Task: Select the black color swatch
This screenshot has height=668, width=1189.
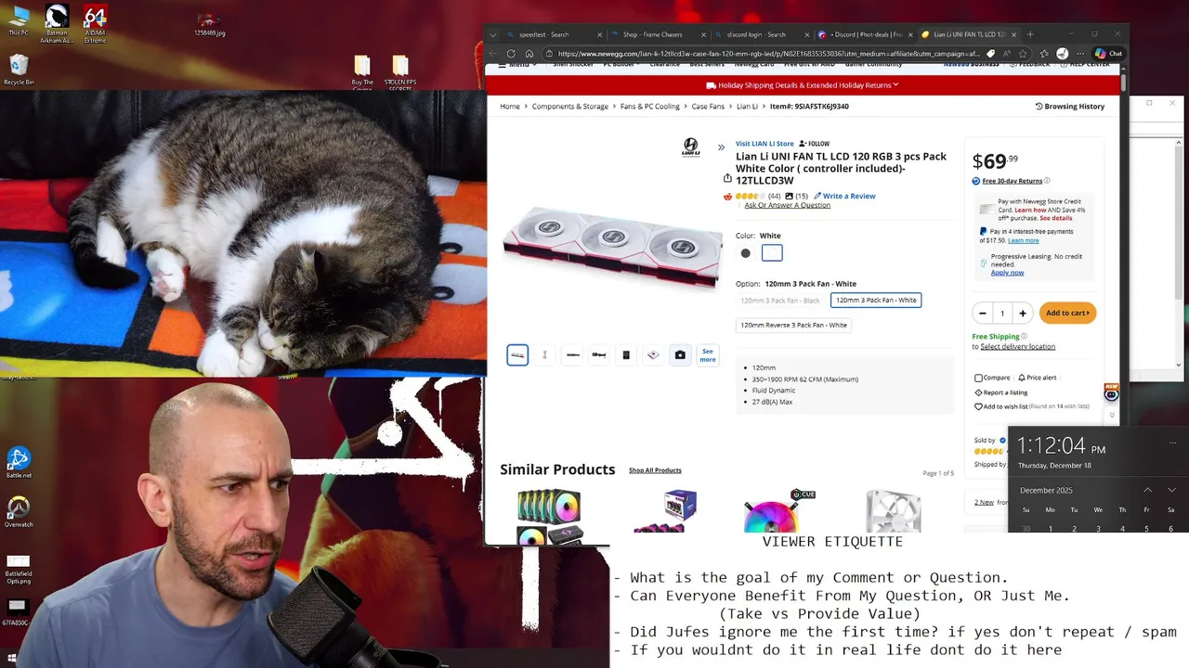Action: [x=745, y=253]
